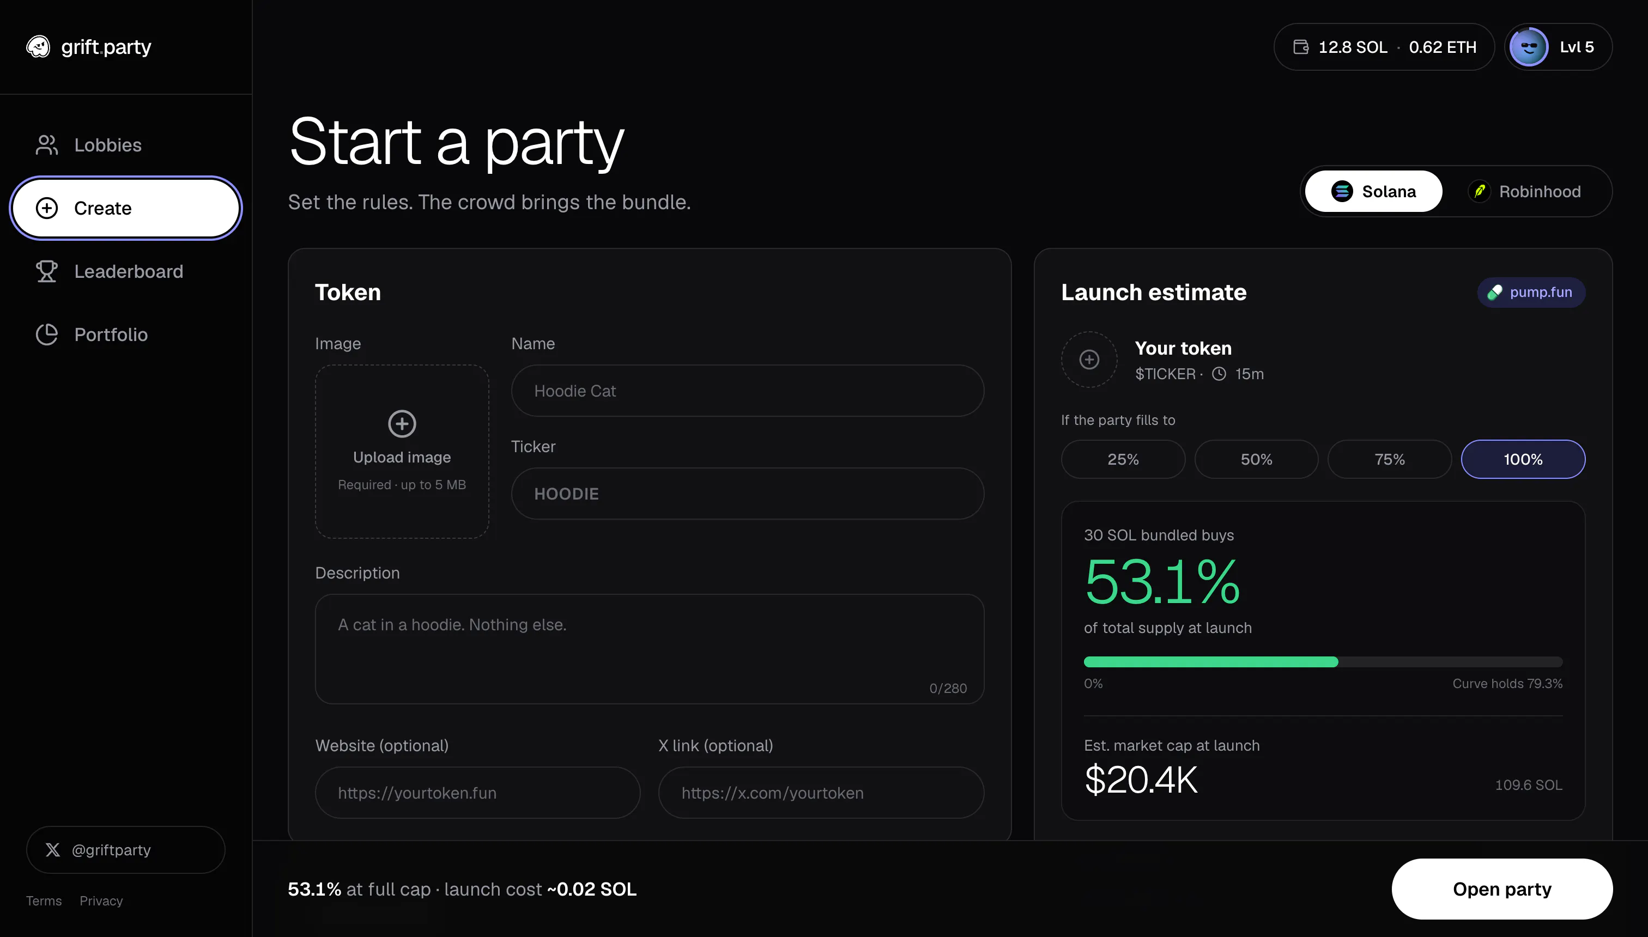The height and width of the screenshot is (937, 1648).
Task: Open the @griftparty X link
Action: tap(125, 849)
